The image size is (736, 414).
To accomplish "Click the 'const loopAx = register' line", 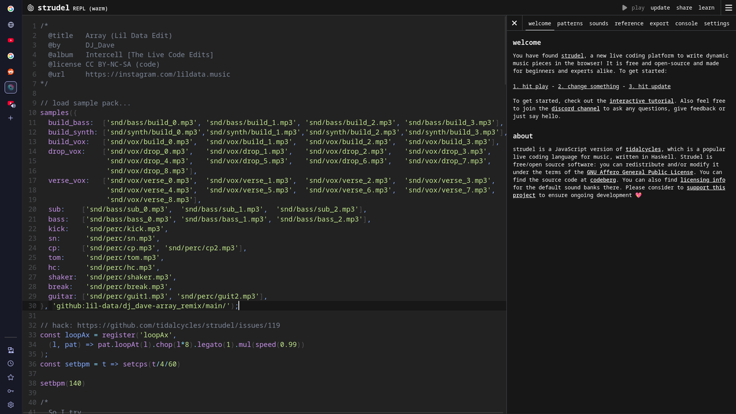I will tap(108, 335).
